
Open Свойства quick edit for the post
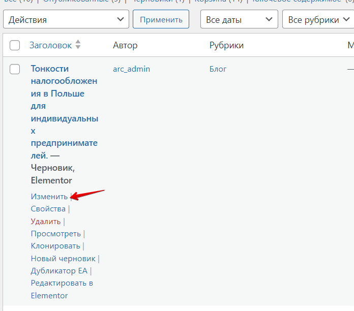pyautogui.click(x=48, y=209)
